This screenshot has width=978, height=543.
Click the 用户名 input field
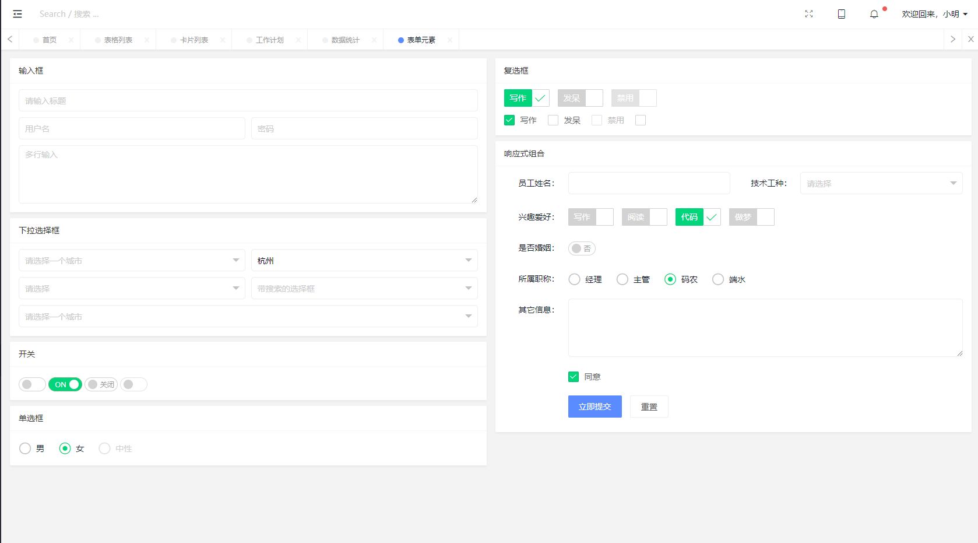coord(132,128)
